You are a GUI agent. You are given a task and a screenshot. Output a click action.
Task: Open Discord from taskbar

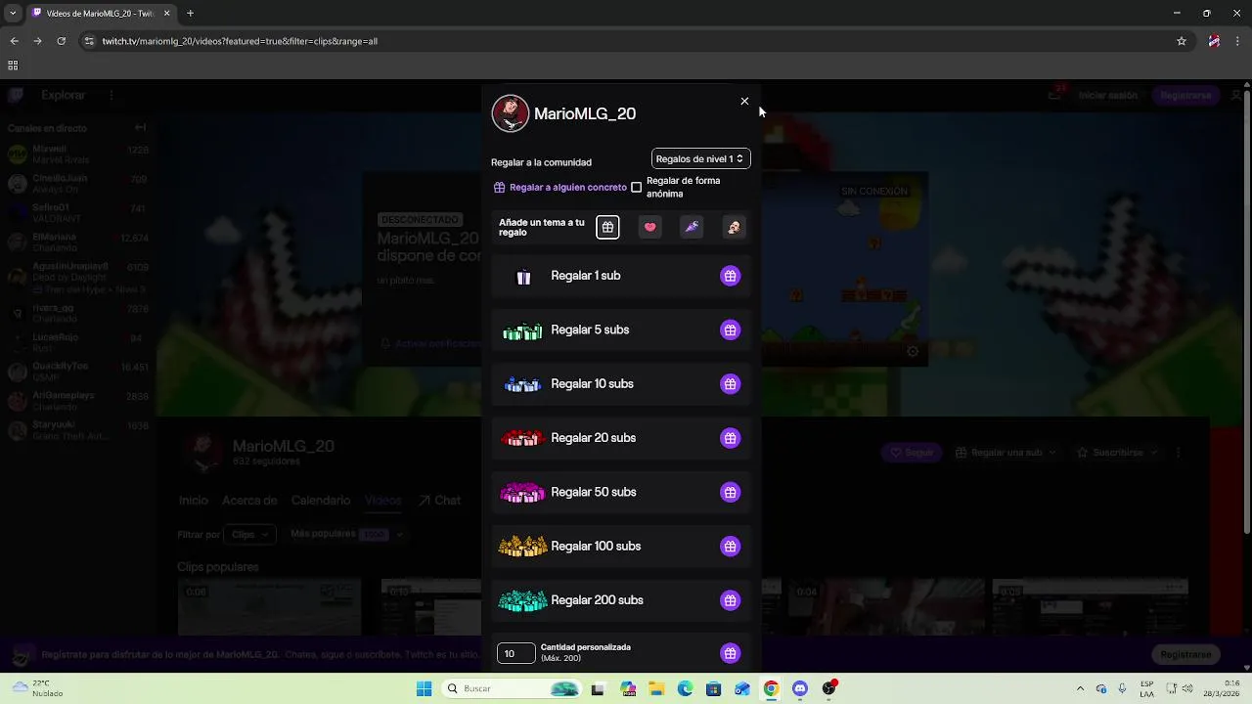click(800, 688)
